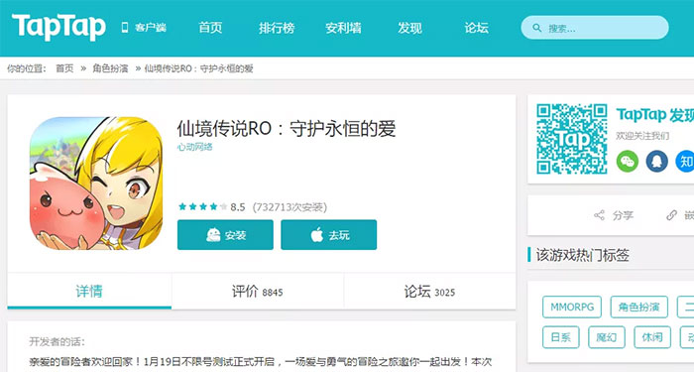
Task: Switch to the 评价 8845 tab
Action: (x=258, y=291)
